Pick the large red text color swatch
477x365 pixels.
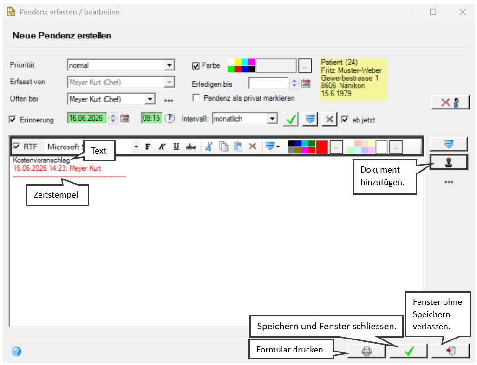tap(322, 147)
